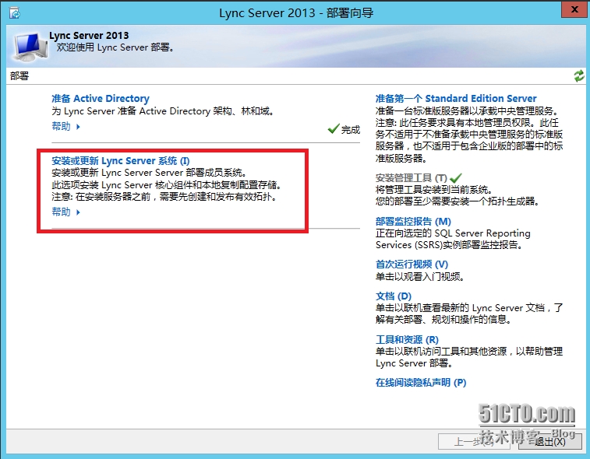This screenshot has width=590, height=459.
Task: Open 安装或更新 Lync Server 系统 (I) link
Action: [x=120, y=161]
